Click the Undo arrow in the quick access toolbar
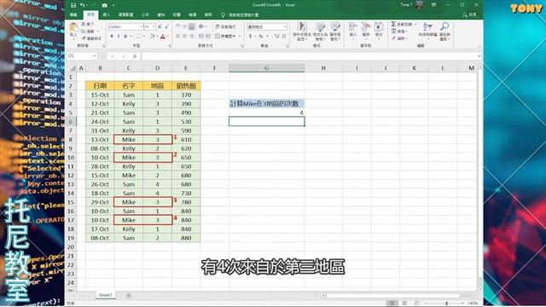The image size is (546, 307). coord(82,5)
